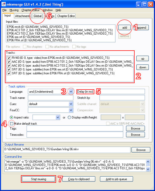Move selected track down
This screenshot has height=191, width=155.
click(143, 67)
